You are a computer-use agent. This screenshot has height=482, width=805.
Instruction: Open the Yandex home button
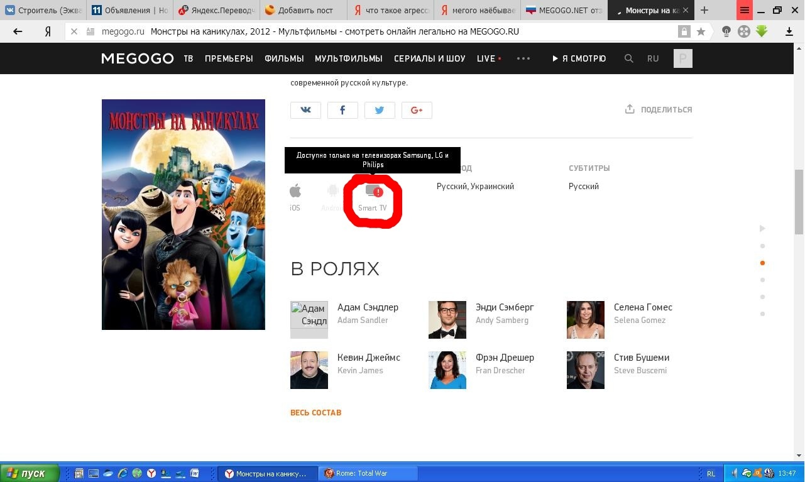[x=48, y=31]
